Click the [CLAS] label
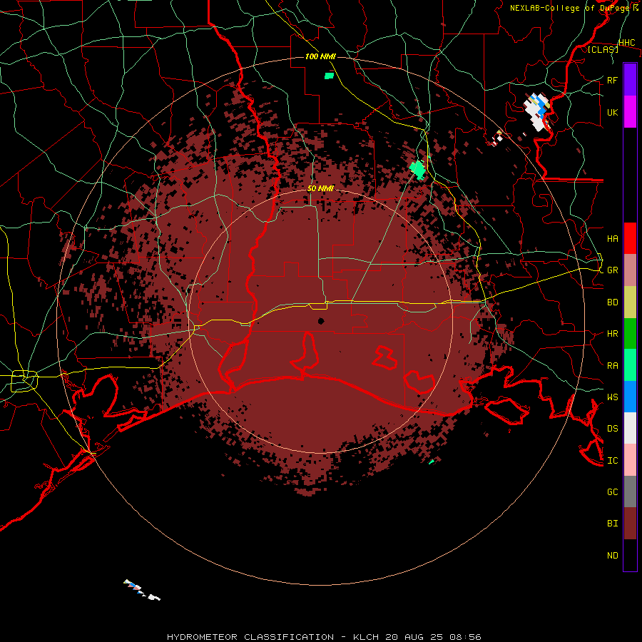 603,49
